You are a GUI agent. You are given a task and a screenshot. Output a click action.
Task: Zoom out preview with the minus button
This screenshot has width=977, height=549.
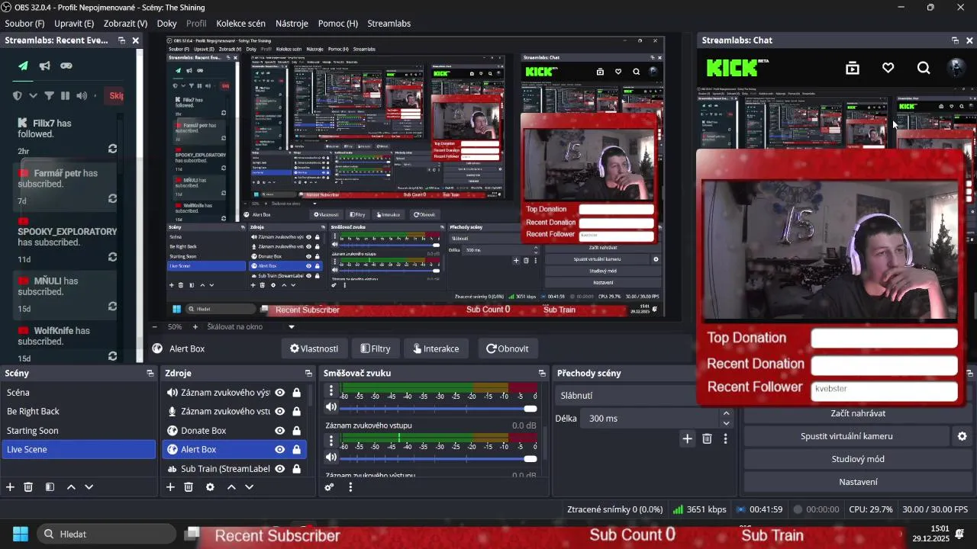click(x=153, y=326)
